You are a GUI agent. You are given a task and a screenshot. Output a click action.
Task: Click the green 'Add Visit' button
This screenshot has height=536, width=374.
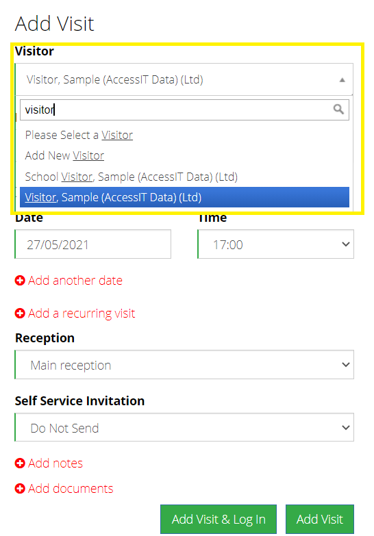320,519
